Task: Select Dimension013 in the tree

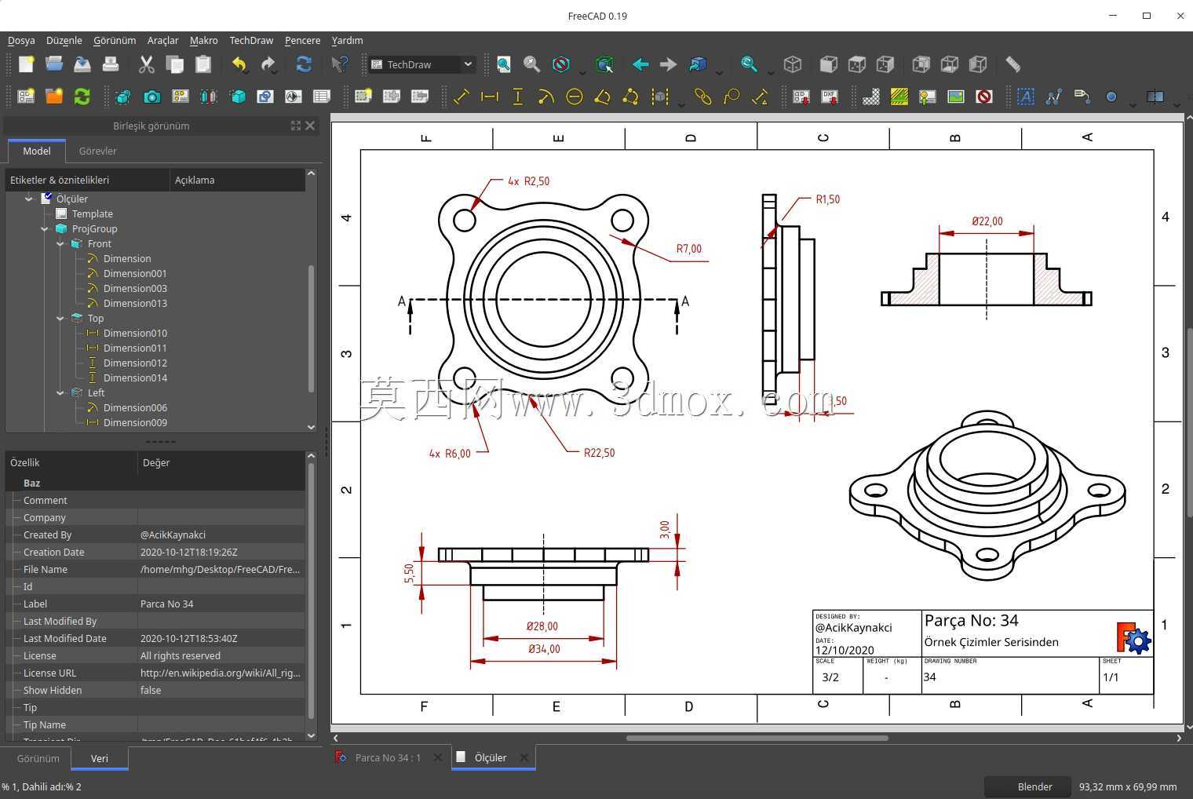Action: [135, 303]
